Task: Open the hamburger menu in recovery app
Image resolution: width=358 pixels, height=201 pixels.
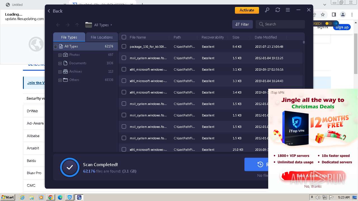Action: (x=288, y=10)
